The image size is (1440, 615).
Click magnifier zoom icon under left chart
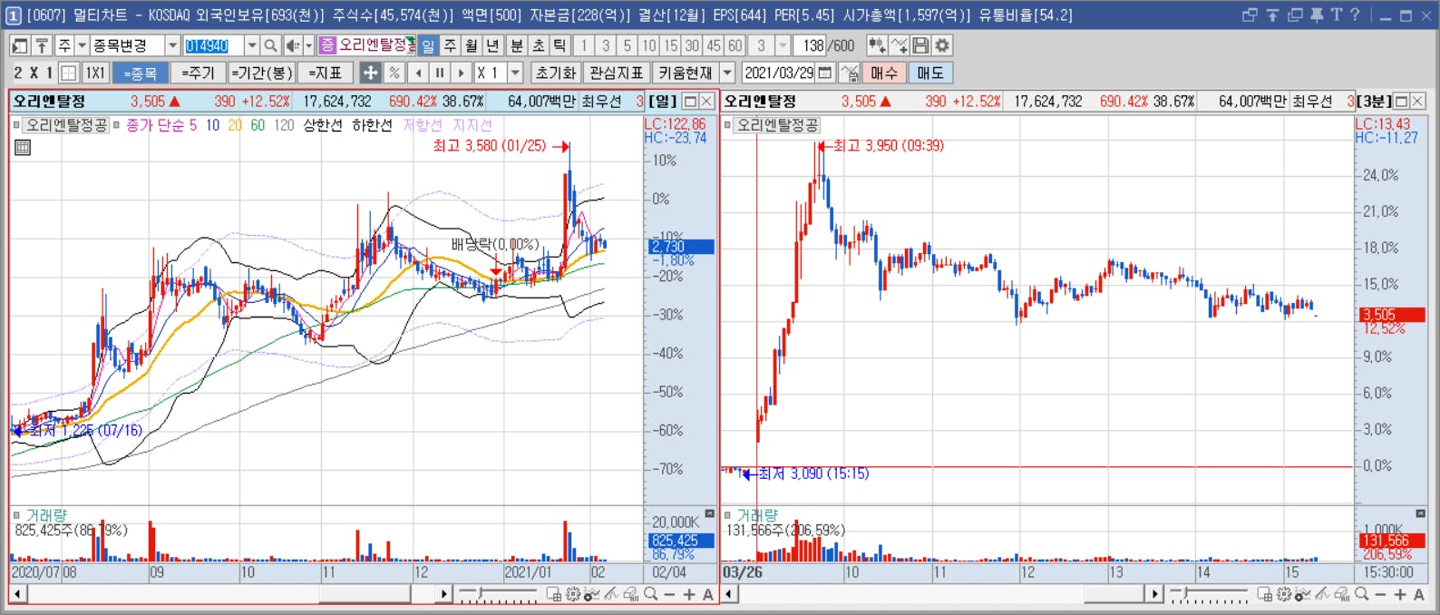650,594
